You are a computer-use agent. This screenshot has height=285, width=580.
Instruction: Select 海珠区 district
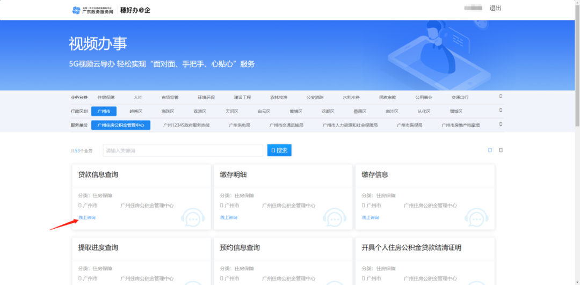pyautogui.click(x=168, y=111)
